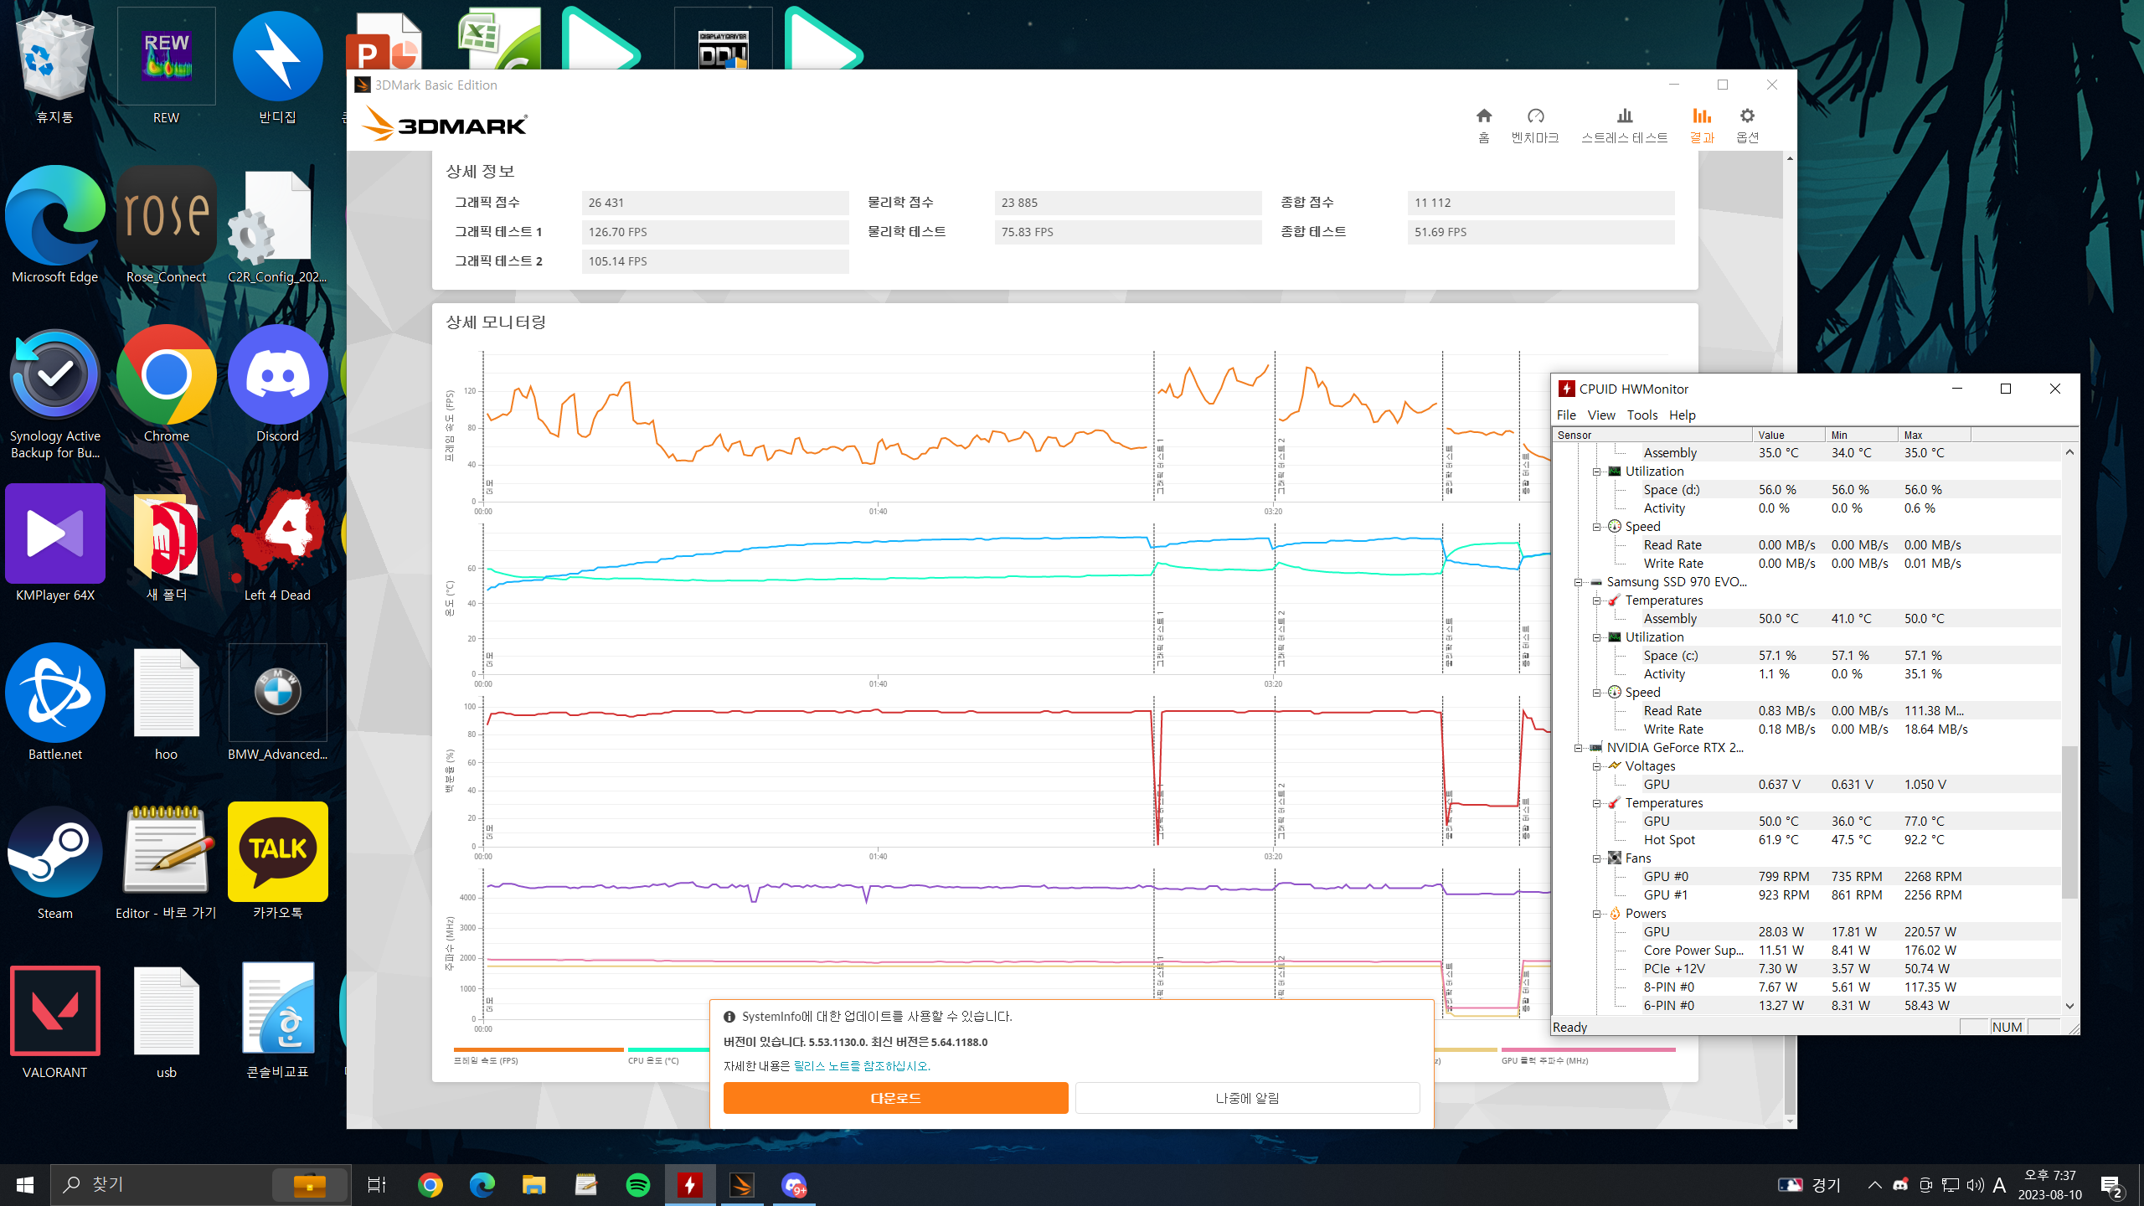Open Steam desktop icon
This screenshot has width=2144, height=1206.
55,863
